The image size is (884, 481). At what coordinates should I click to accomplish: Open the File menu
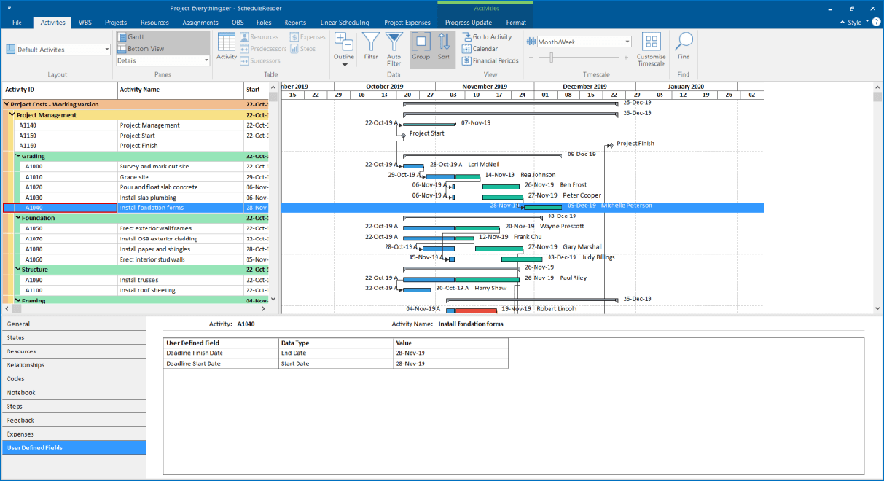[x=17, y=23]
